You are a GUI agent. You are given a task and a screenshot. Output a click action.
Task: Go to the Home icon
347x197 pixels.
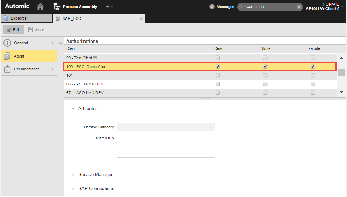pos(40,7)
